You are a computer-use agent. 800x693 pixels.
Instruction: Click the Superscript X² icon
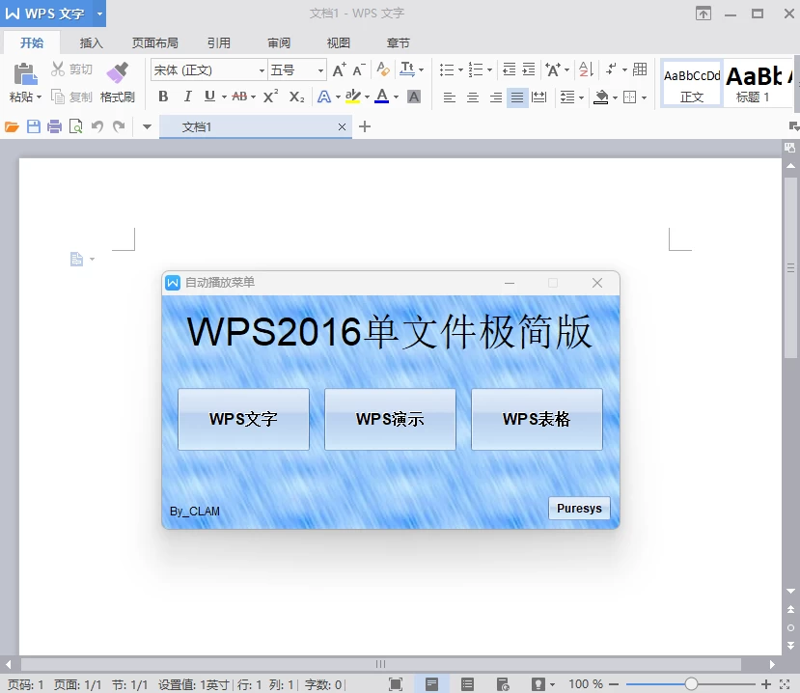click(270, 97)
